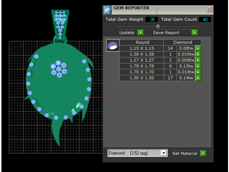Close the Gem Reporter panel
Viewport: 229px width, 172px height.
(209, 10)
